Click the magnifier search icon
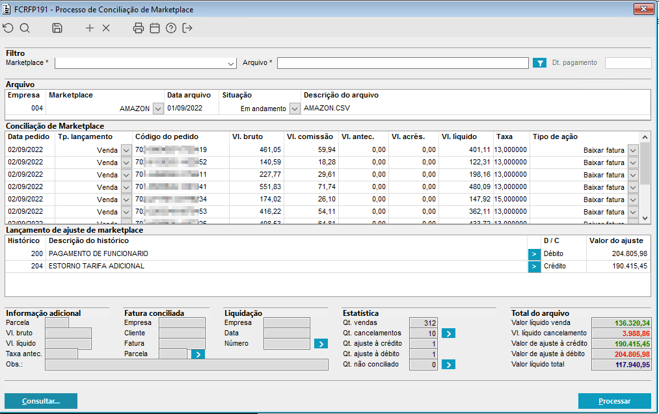This screenshot has height=414, width=659. coord(25,28)
